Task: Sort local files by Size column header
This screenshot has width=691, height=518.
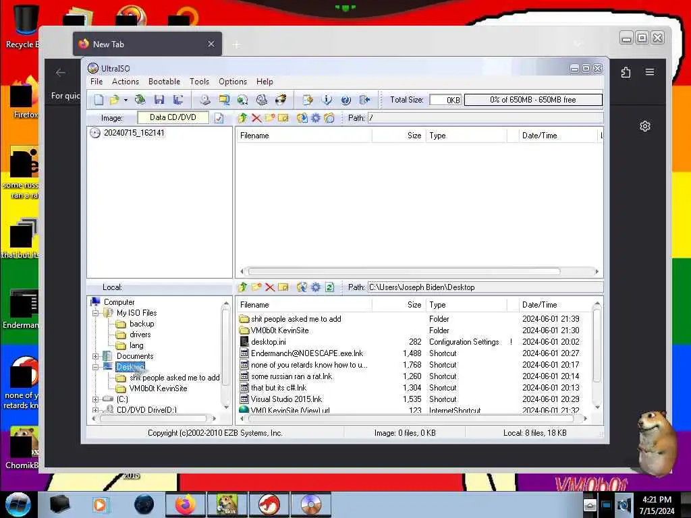Action: [x=398, y=305]
